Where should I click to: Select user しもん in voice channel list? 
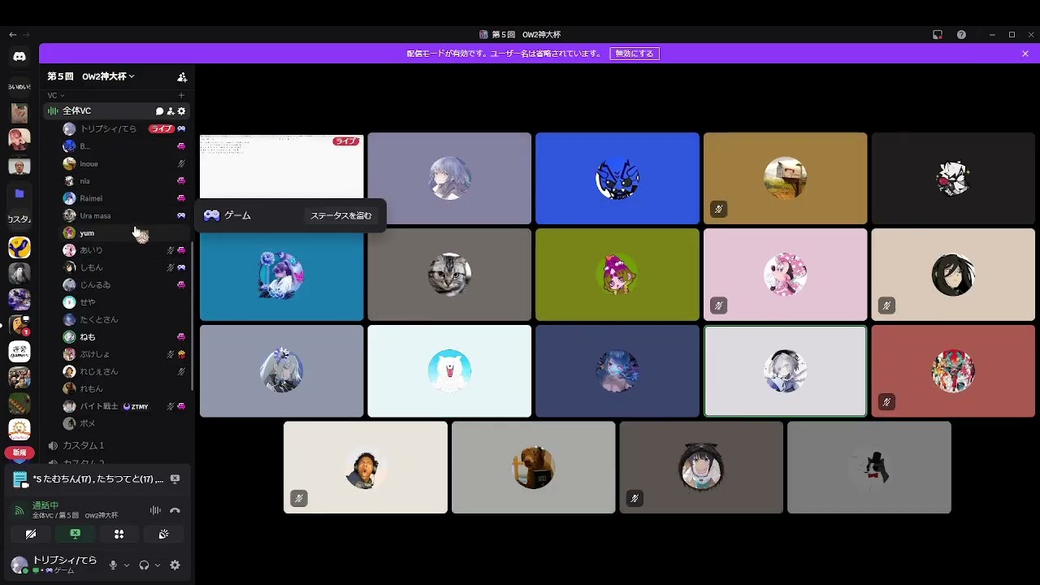(x=125, y=267)
